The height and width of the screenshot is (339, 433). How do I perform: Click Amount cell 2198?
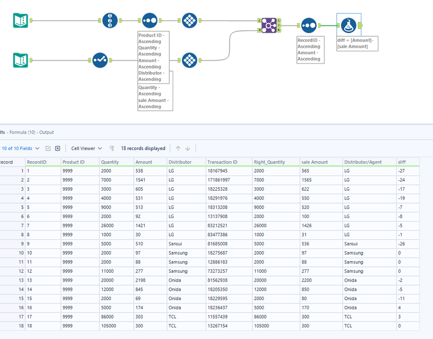coord(151,280)
